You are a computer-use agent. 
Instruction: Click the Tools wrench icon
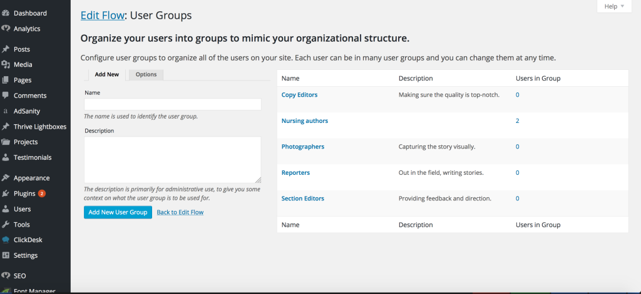coord(6,225)
